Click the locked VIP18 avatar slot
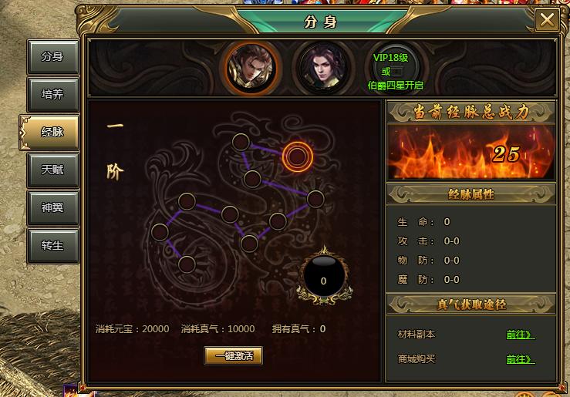This screenshot has height=397, width=570. [x=396, y=71]
